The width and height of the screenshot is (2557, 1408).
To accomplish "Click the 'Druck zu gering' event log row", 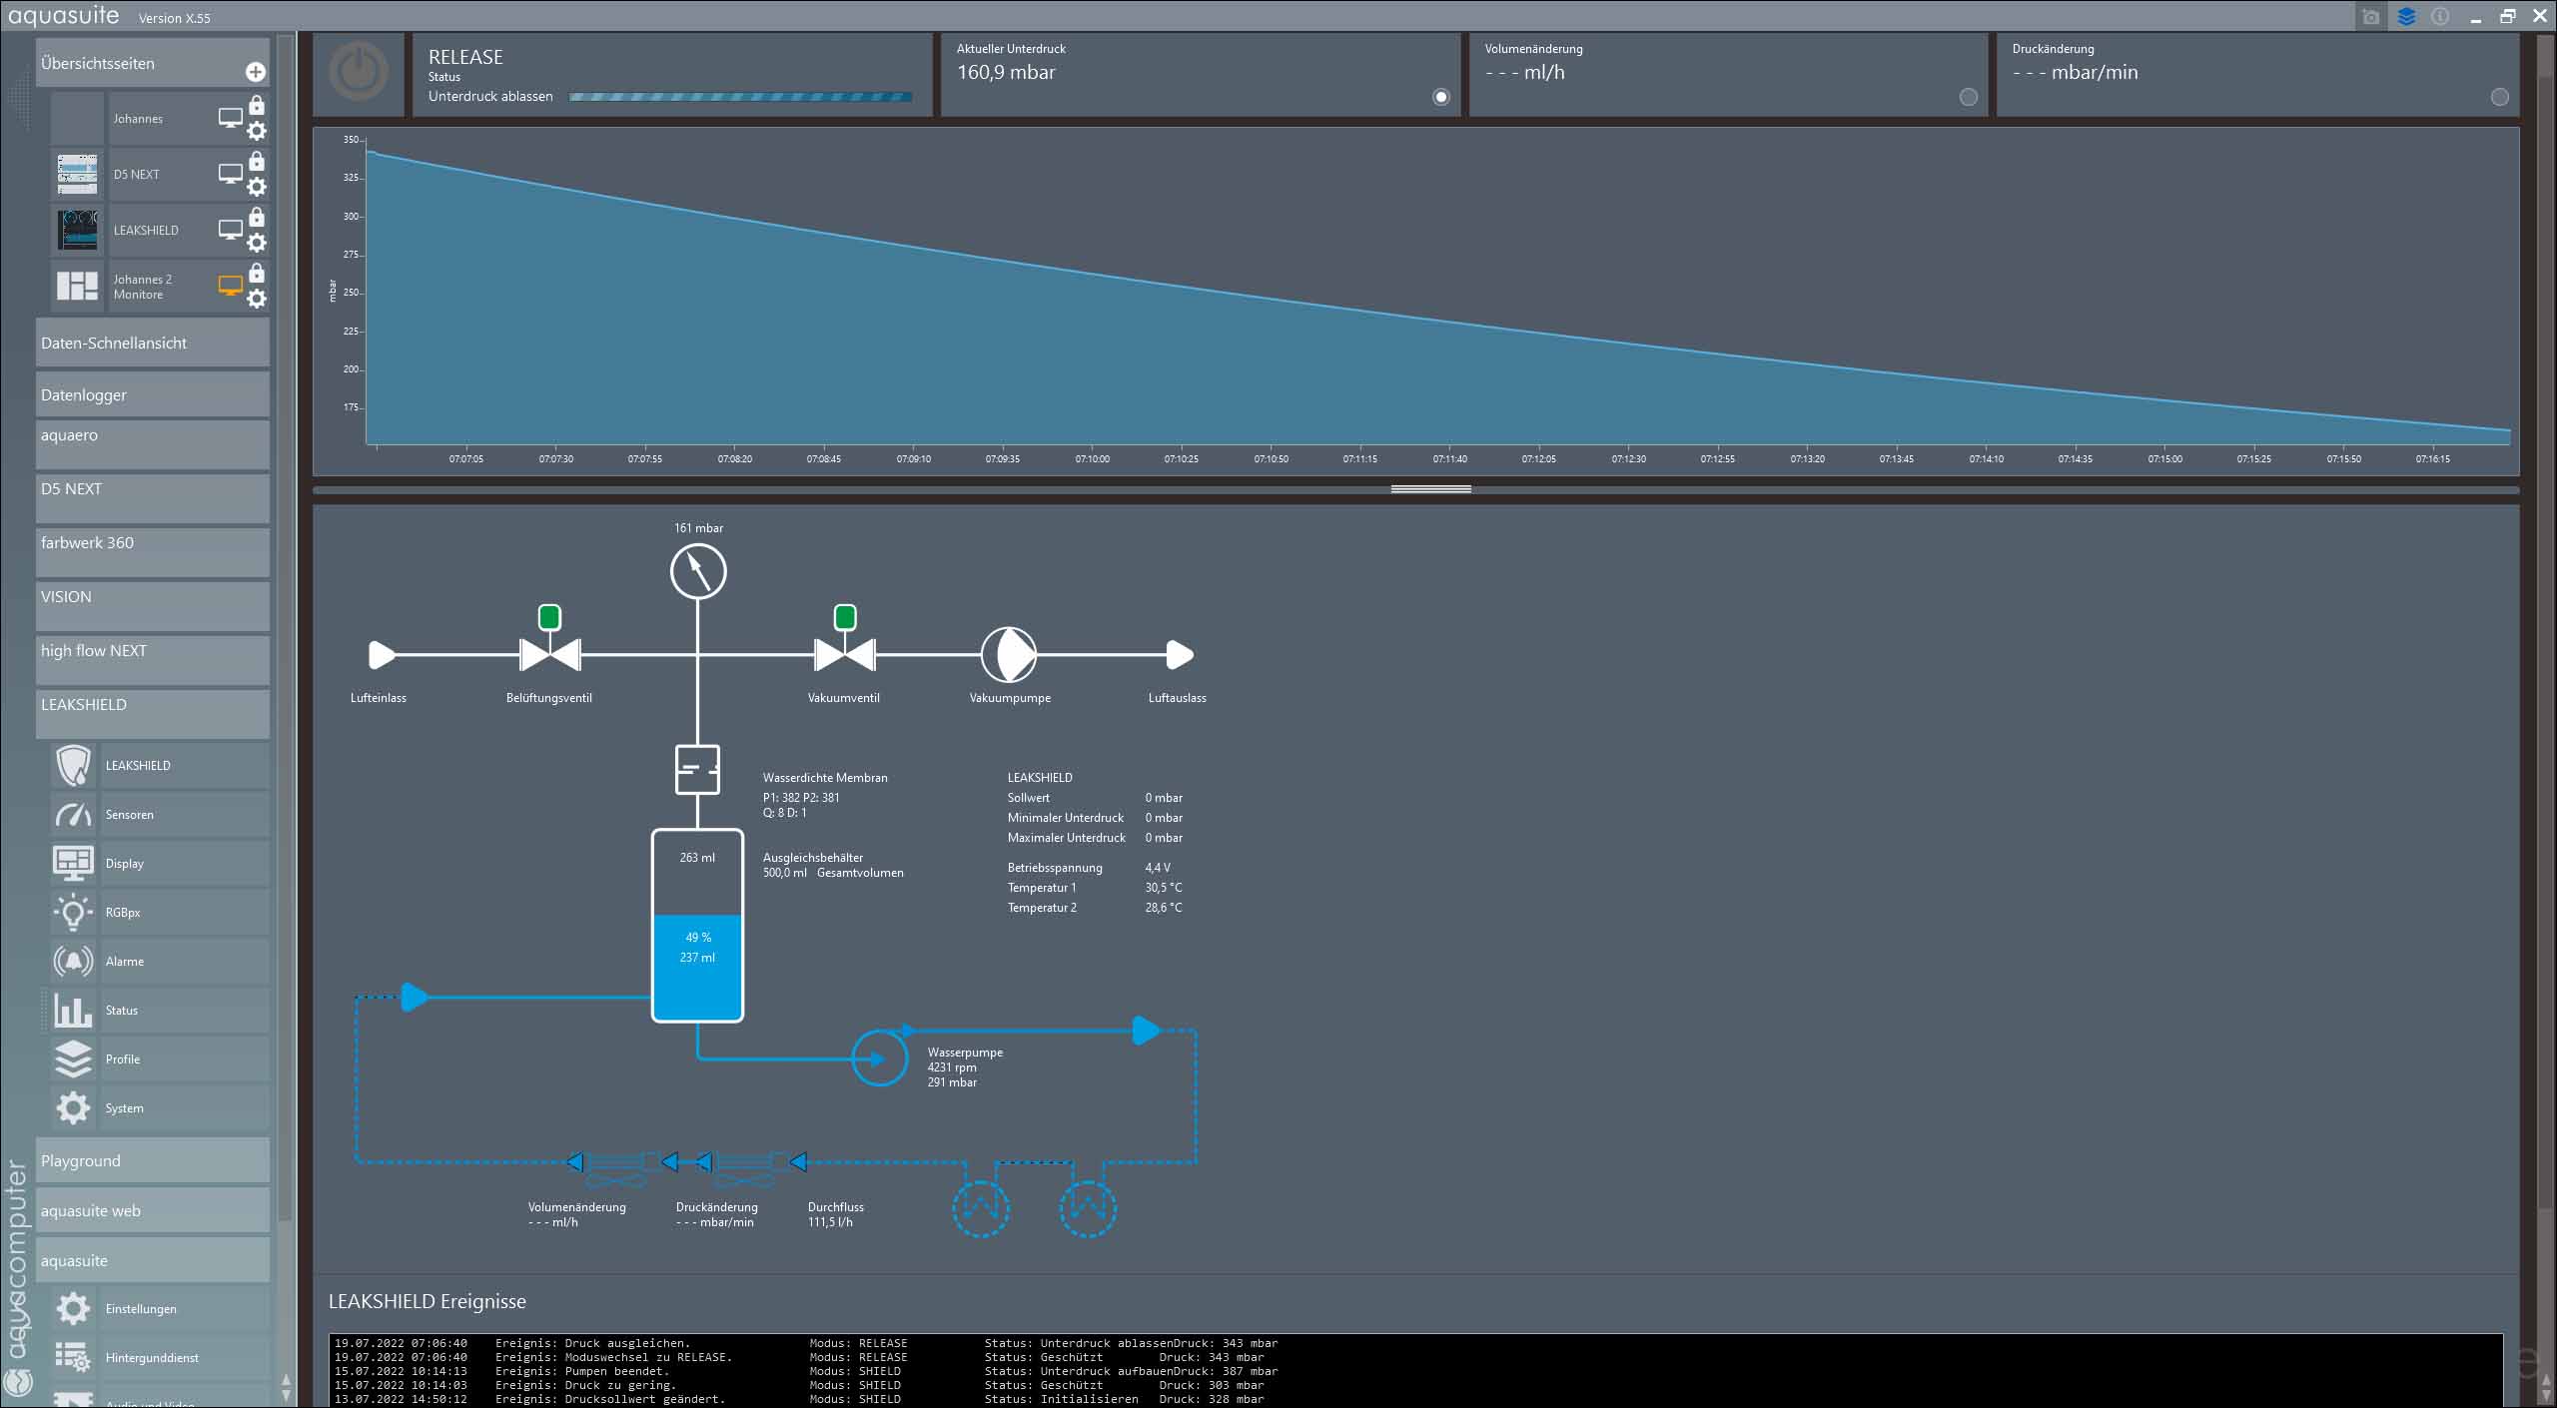I will 799,1385.
